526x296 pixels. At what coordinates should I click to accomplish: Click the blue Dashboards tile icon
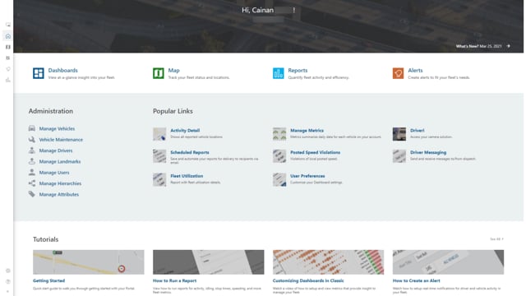click(39, 73)
